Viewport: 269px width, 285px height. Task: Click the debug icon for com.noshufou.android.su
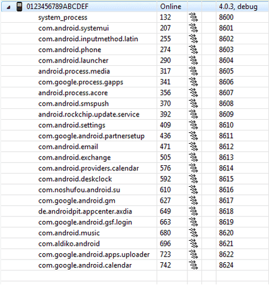click(x=193, y=189)
